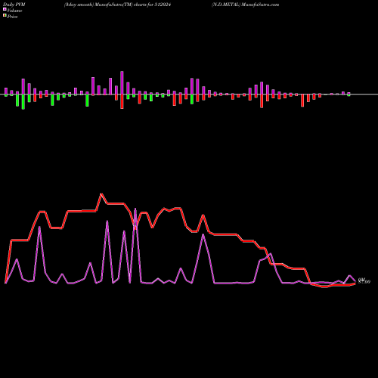Click the 'Daily PVM' title text
This screenshot has width=378, height=378.
pyautogui.click(x=14, y=5)
